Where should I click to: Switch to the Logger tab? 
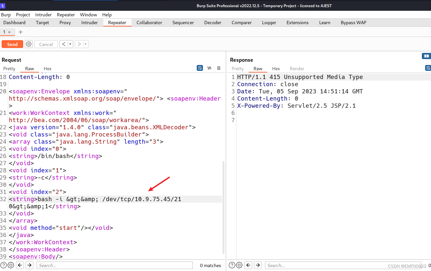pyautogui.click(x=269, y=23)
